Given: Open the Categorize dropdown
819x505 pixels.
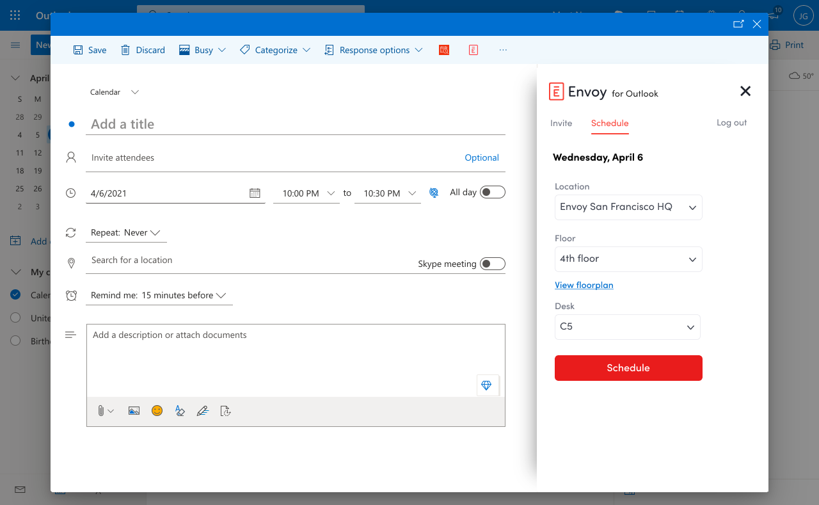Looking at the screenshot, I should [x=275, y=50].
